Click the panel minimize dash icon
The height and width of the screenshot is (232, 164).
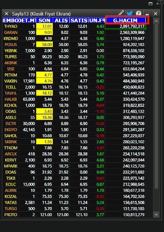tap(147, 14)
